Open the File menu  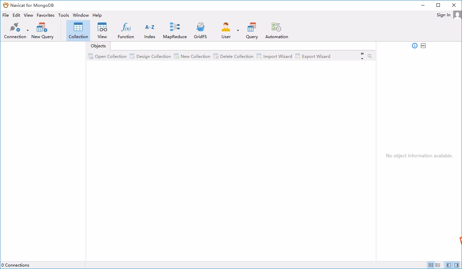(5, 15)
